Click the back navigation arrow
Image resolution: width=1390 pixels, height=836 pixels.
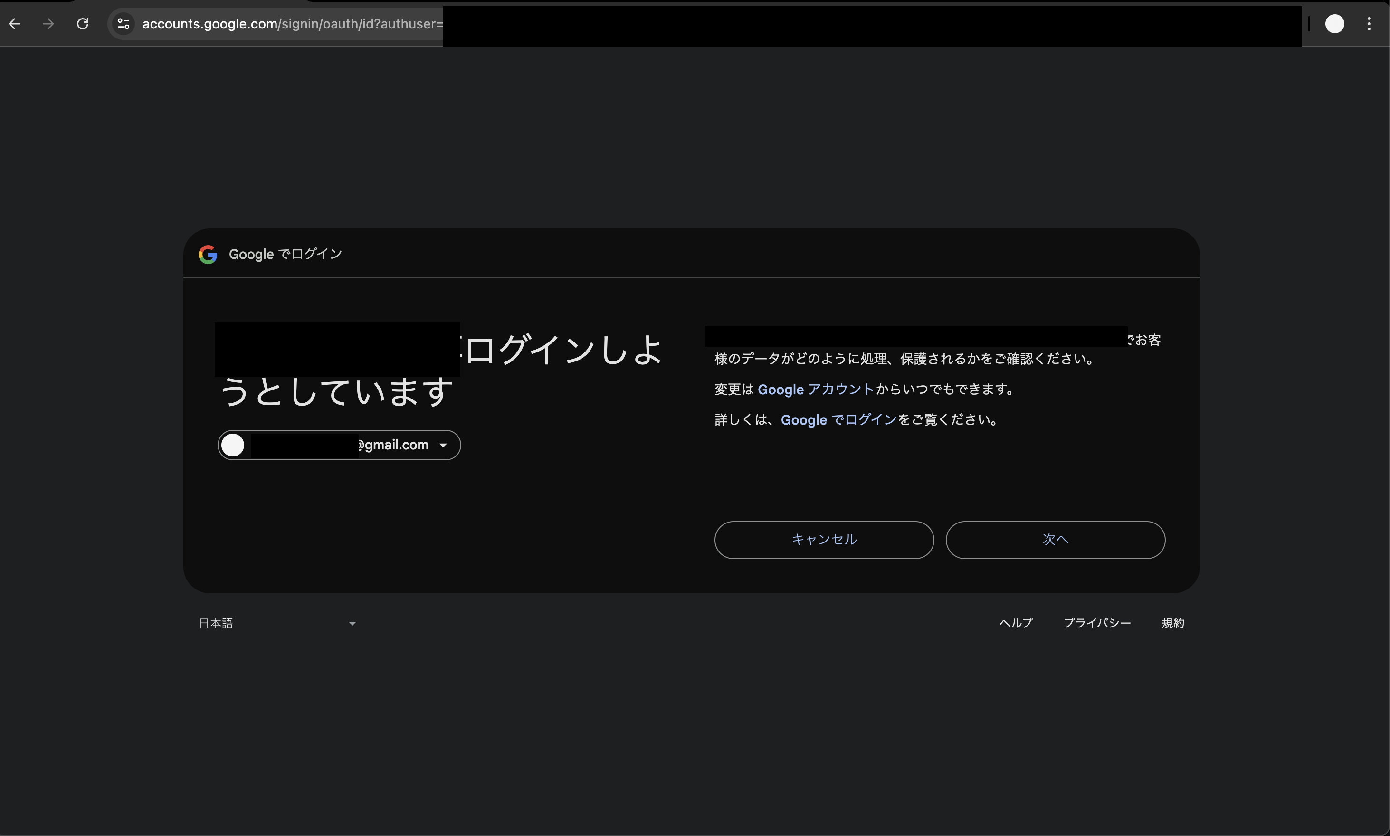15,24
